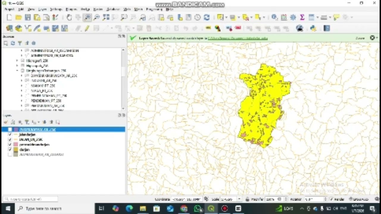Open the temporal controller clock icon
Screen dimensions: 381x214
[x=197, y=18]
